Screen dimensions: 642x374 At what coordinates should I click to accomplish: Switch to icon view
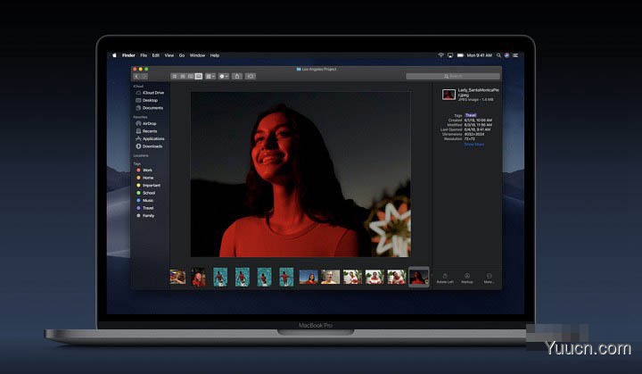click(175, 76)
